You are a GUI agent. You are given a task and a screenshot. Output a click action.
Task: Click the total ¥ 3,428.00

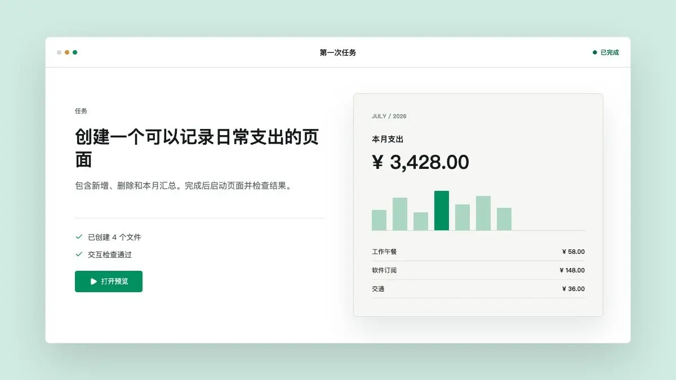point(421,162)
